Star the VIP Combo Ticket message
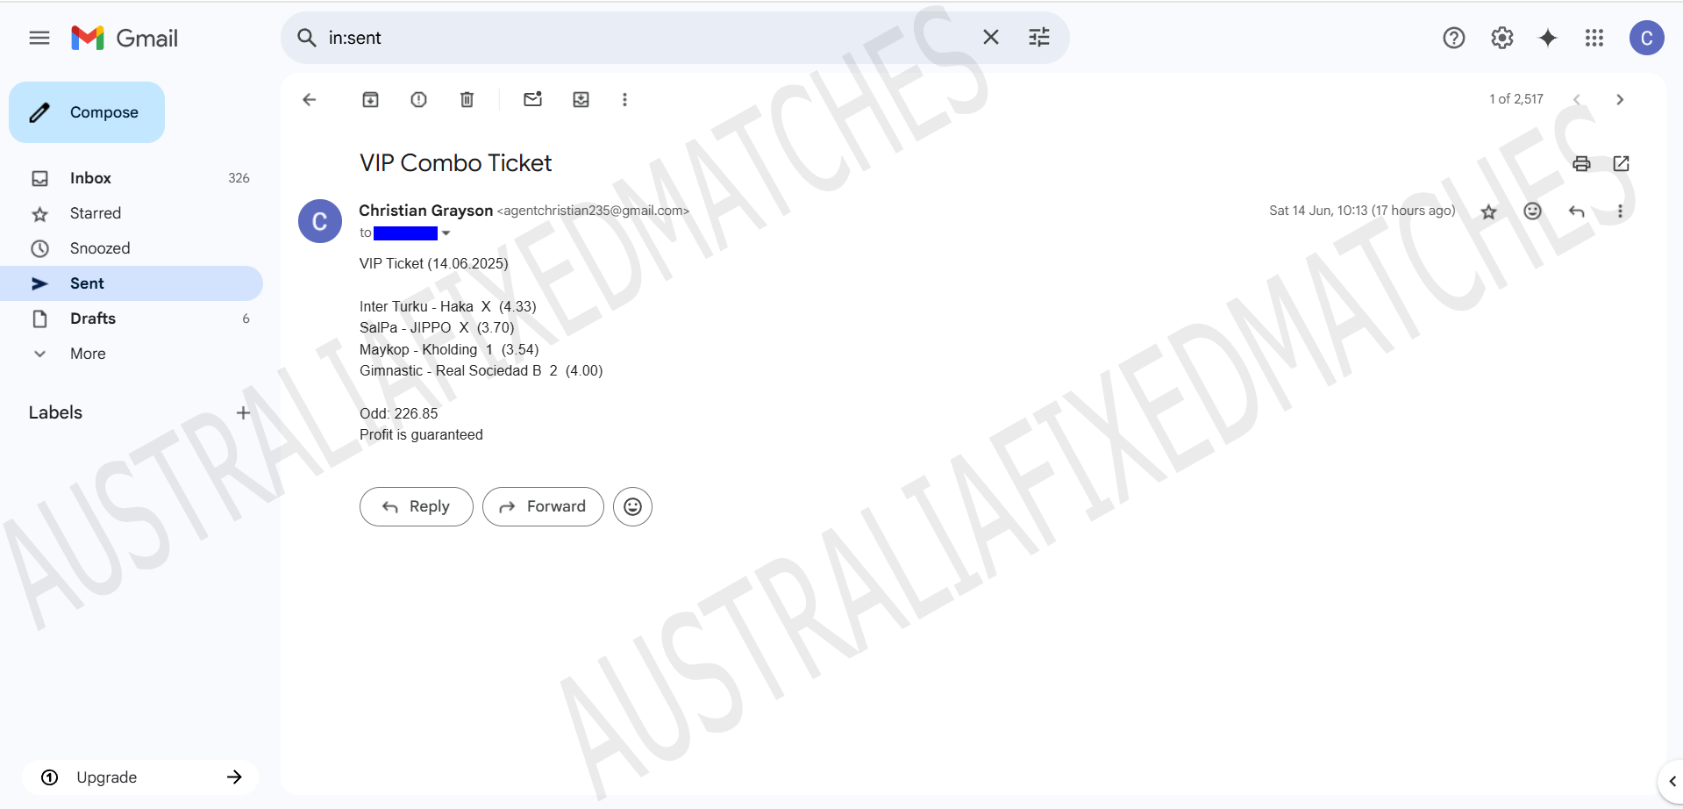The height and width of the screenshot is (809, 1683). point(1489,211)
